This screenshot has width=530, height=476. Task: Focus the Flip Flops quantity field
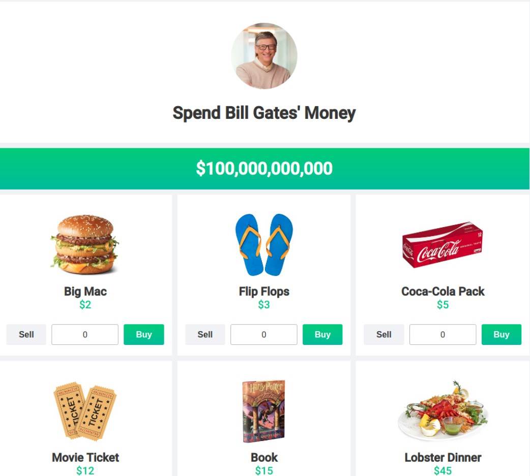click(264, 335)
